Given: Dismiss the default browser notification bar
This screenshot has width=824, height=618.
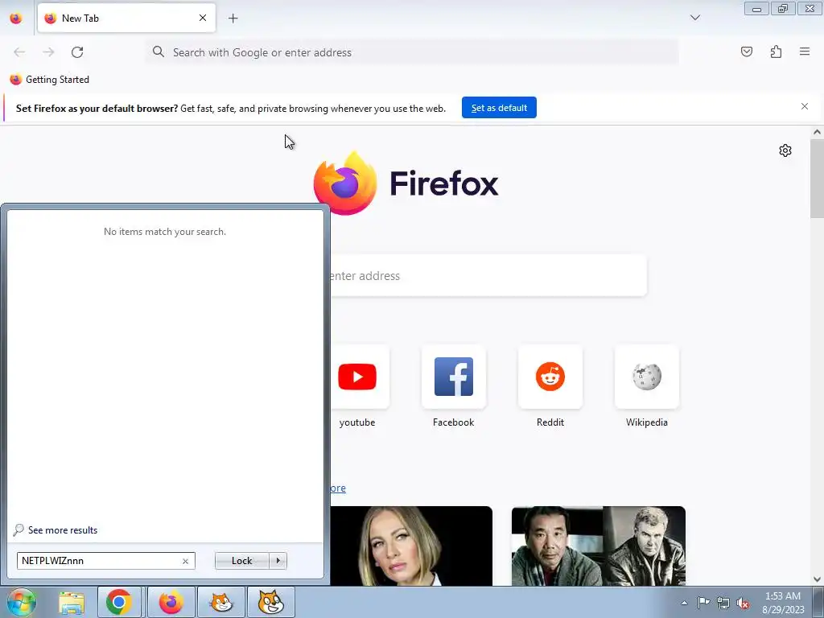Looking at the screenshot, I should [804, 107].
